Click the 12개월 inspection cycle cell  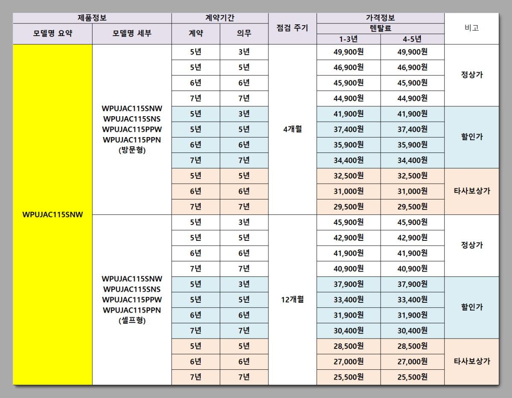pos(292,300)
